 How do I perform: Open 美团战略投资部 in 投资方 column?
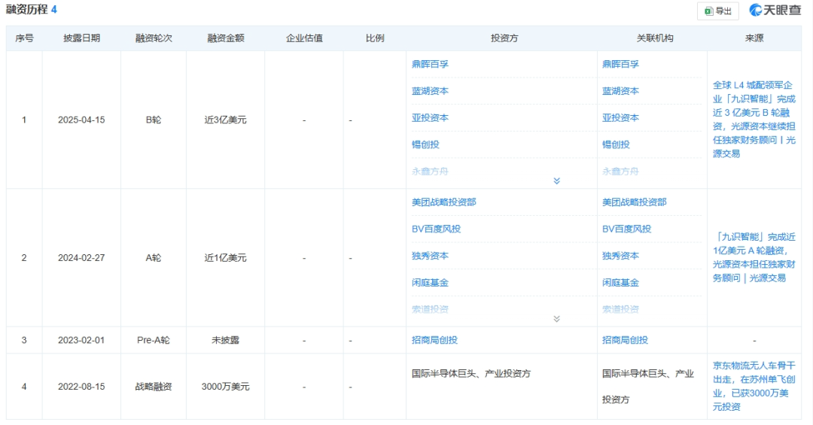tap(444, 202)
